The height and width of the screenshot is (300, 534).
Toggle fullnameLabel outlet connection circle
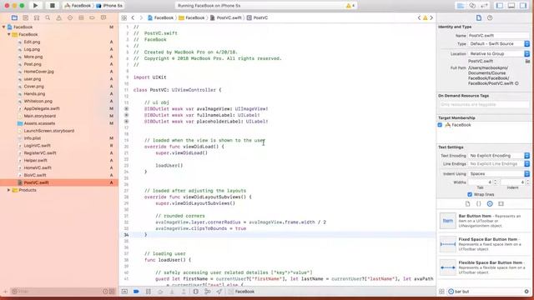coord(126,115)
